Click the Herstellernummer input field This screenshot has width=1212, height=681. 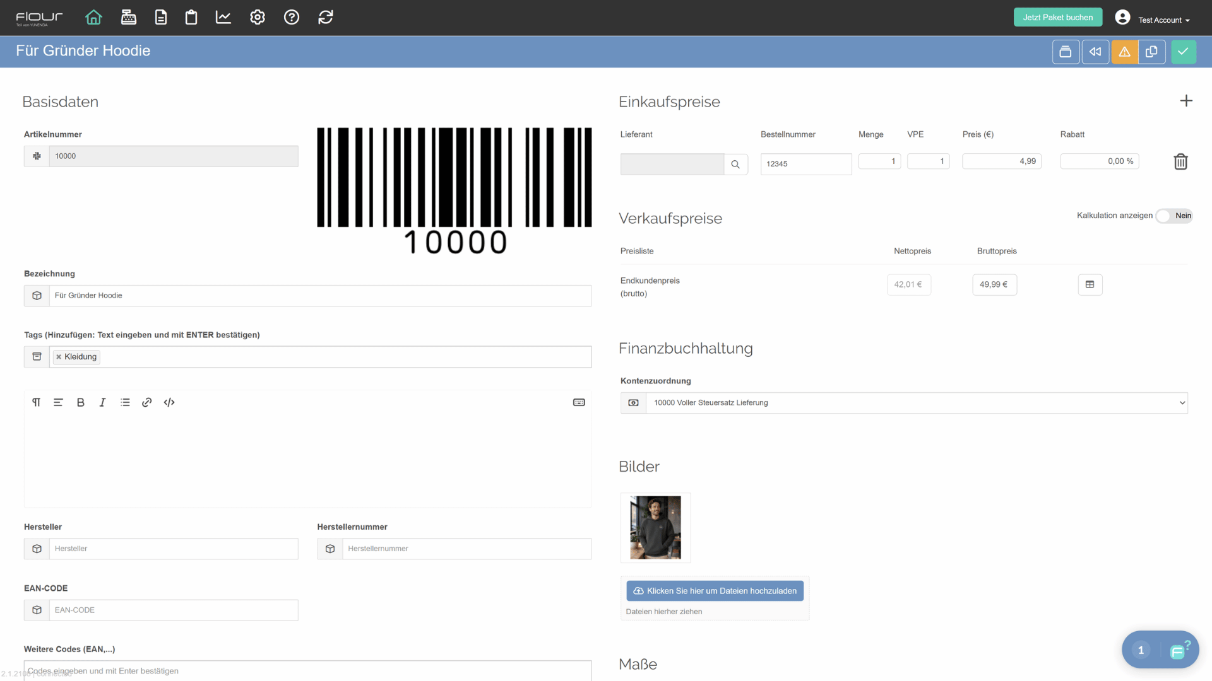tap(466, 549)
